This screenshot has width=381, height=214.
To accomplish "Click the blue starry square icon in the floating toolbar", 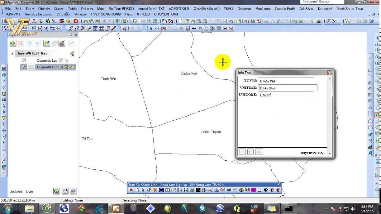I will point(161,190).
